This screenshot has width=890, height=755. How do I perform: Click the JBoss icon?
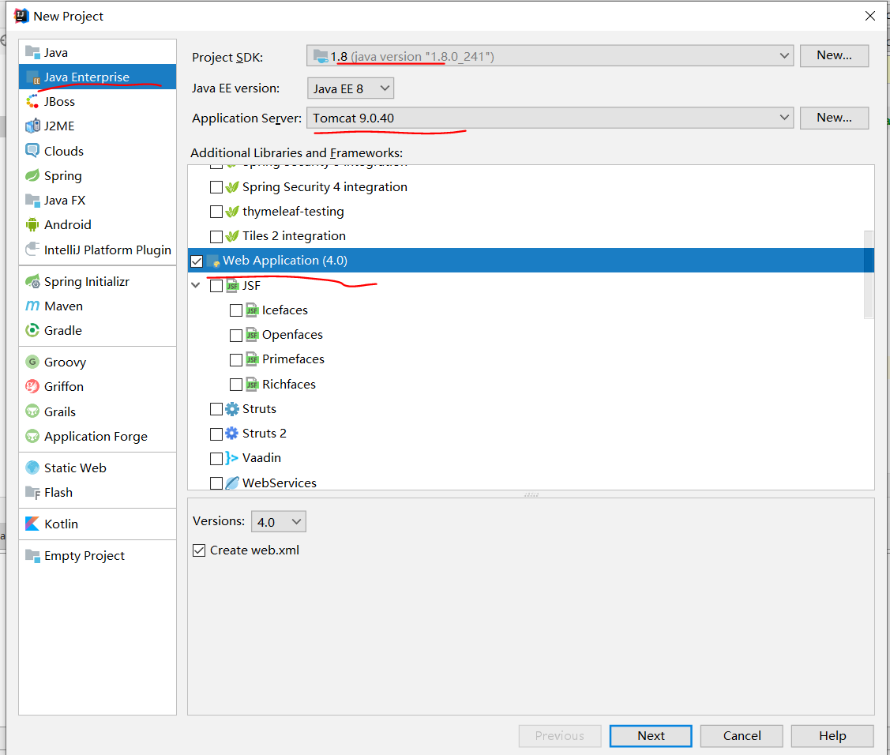[32, 102]
